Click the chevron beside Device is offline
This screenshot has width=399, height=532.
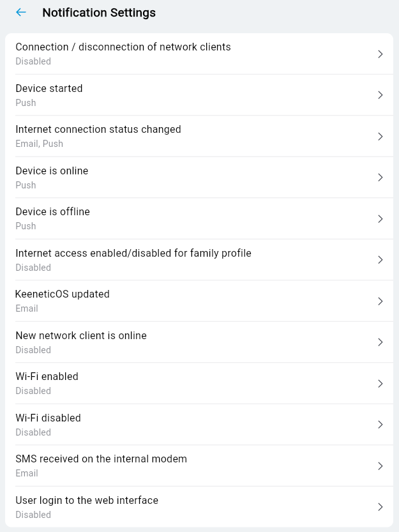(380, 218)
